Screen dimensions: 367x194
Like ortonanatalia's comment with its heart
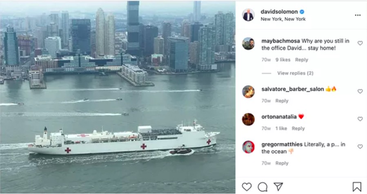coord(360,119)
